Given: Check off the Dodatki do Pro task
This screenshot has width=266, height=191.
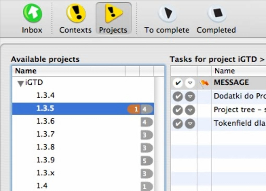Looking at the screenshot, I should 178,96.
